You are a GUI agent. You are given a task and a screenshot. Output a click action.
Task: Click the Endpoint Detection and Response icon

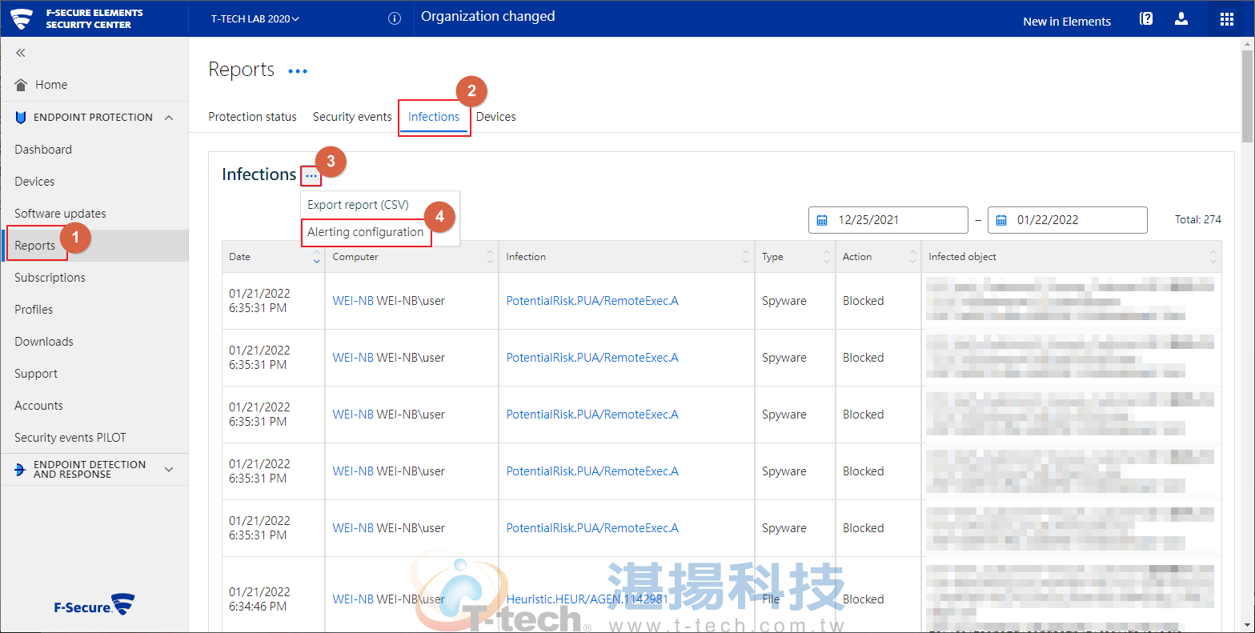[x=21, y=470]
